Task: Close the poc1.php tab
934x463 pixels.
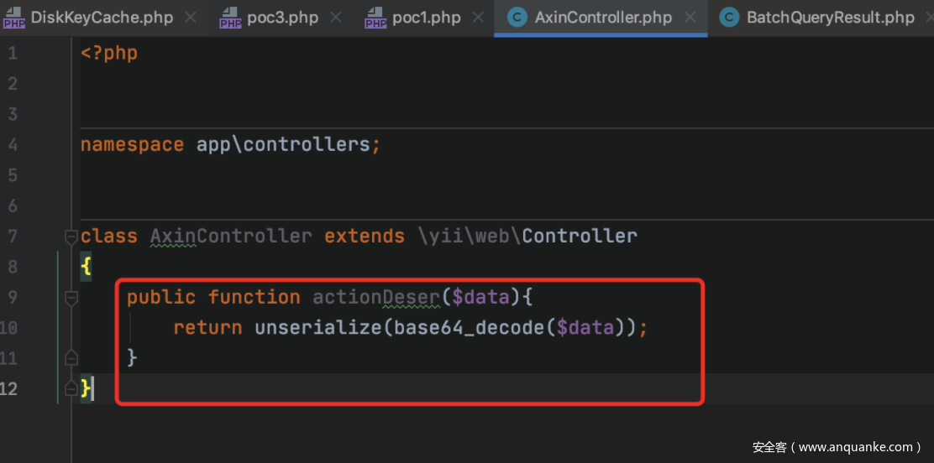Action: (477, 18)
